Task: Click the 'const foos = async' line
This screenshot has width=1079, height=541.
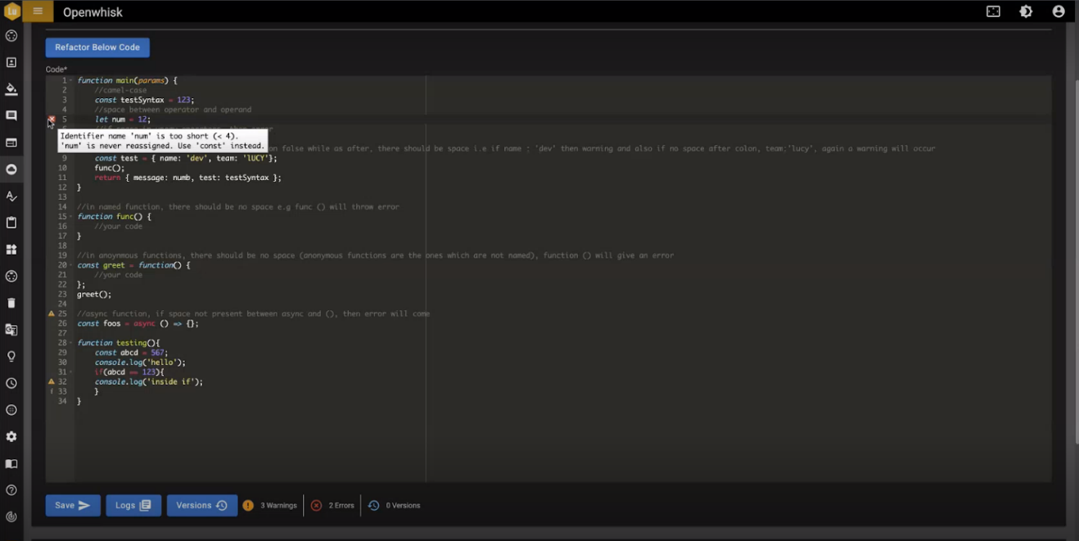Action: pyautogui.click(x=138, y=323)
